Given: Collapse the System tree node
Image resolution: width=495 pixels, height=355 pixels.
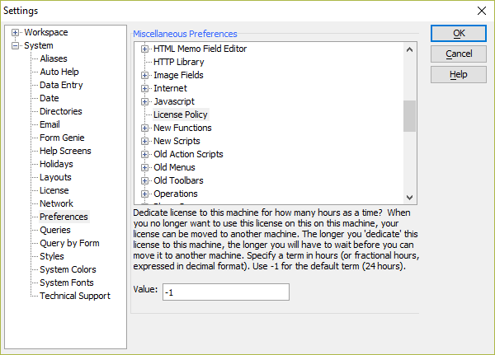Looking at the screenshot, I should pyautogui.click(x=15, y=45).
